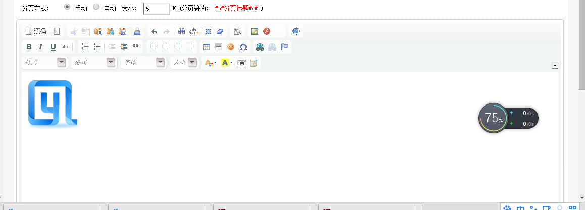The height and width of the screenshot is (210, 585).
Task: Insert a numbered list
Action: click(85, 47)
